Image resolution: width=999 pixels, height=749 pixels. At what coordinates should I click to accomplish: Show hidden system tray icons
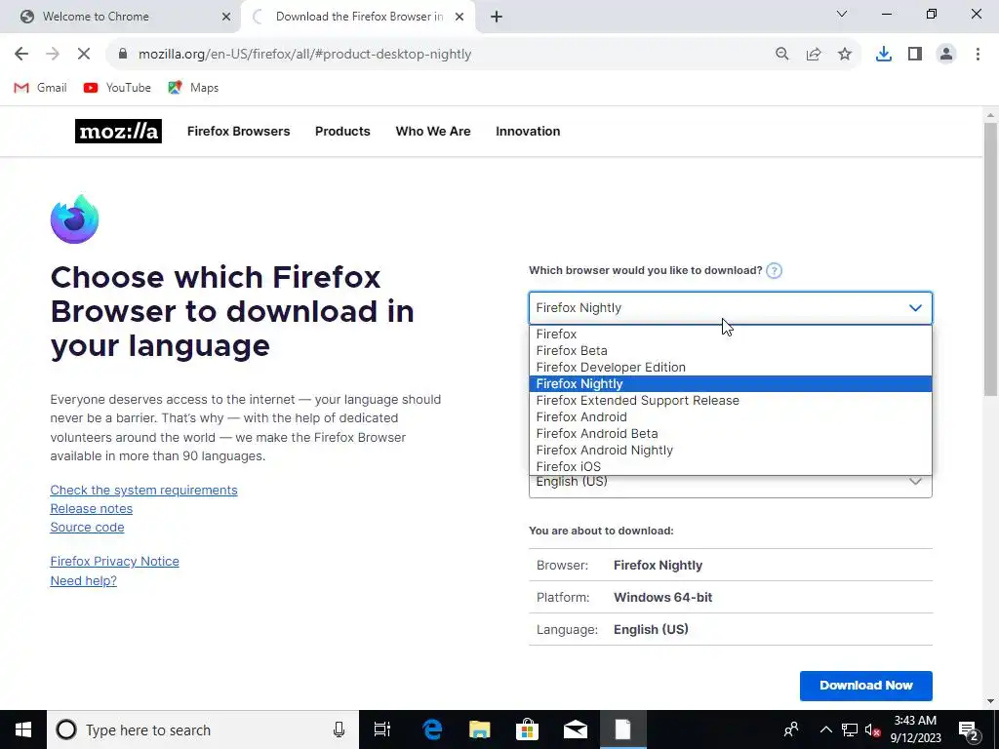point(825,729)
